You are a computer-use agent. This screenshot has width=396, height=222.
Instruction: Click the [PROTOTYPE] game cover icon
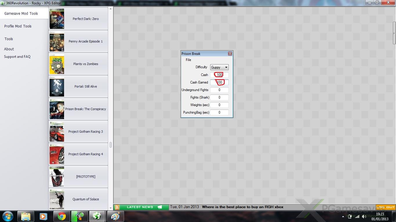pos(57,177)
